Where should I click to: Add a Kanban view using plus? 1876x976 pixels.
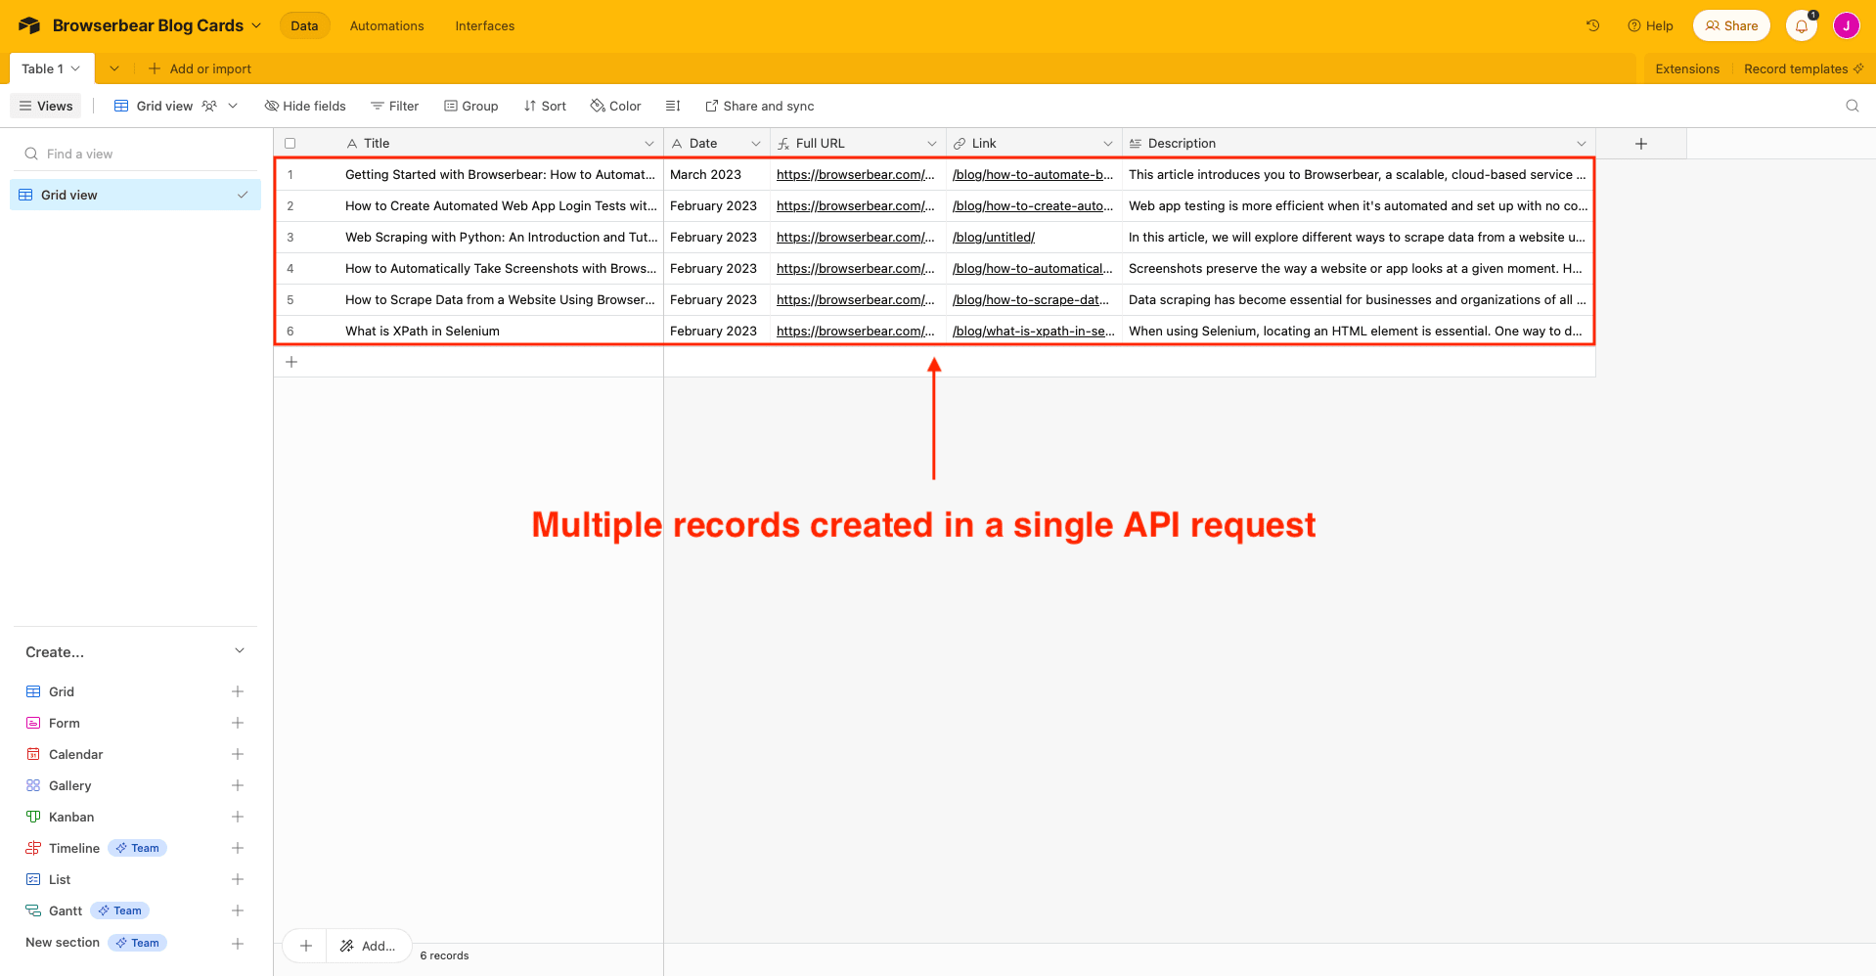(x=238, y=817)
